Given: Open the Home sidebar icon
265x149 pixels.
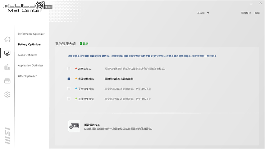Looking at the screenshot, I should [x=7, y=39].
